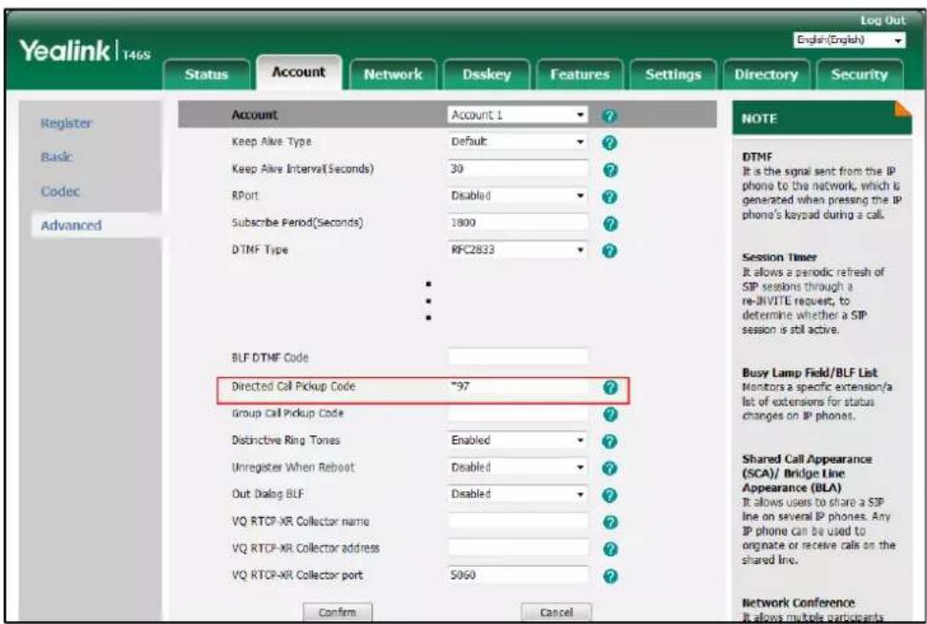
Task: Click help icon for VQ RTCP-XR Collector port
Action: [609, 576]
